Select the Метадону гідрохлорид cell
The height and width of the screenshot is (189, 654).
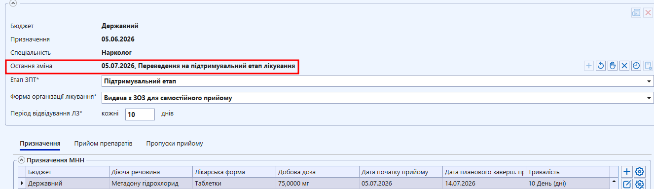pos(150,184)
